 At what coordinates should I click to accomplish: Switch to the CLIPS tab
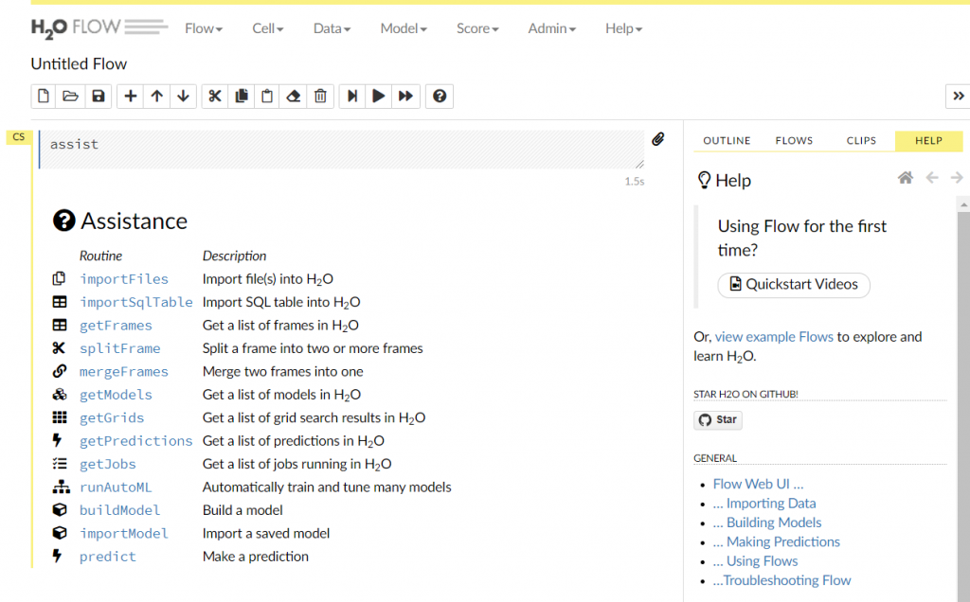(x=861, y=140)
